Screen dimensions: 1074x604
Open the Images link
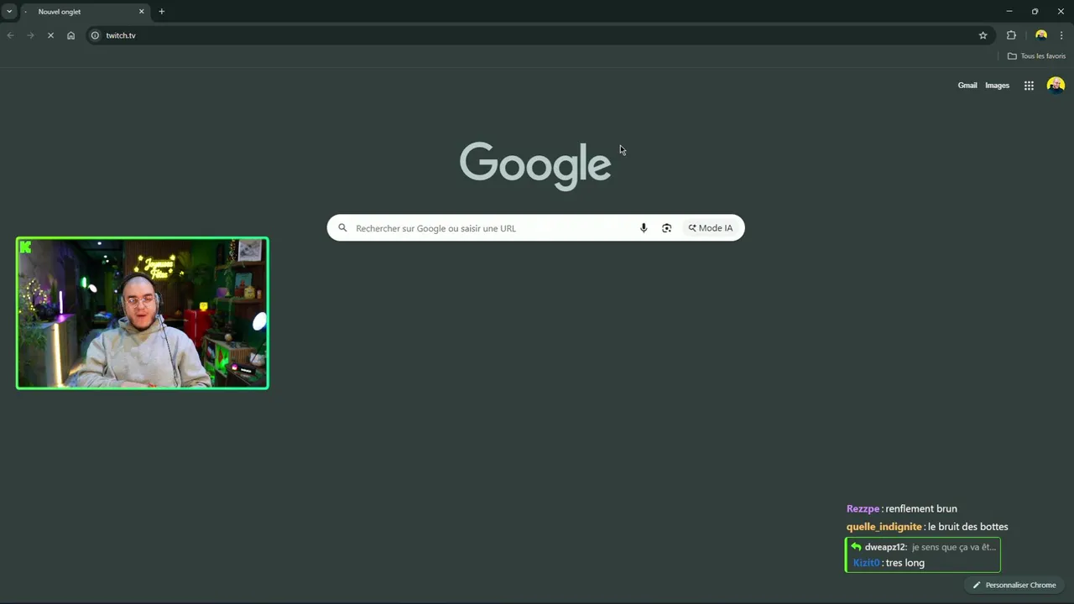coord(997,86)
